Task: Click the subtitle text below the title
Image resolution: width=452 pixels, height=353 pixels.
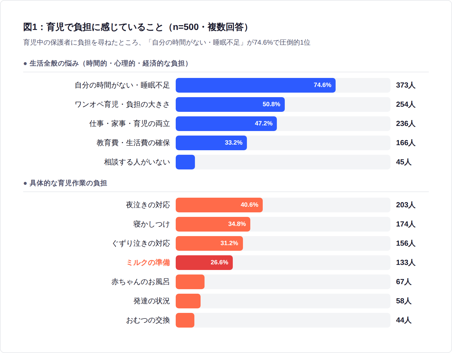Action: tap(167, 43)
